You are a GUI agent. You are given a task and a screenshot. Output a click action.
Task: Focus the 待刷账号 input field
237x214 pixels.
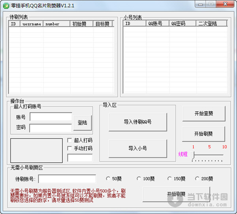[x=67, y=179]
